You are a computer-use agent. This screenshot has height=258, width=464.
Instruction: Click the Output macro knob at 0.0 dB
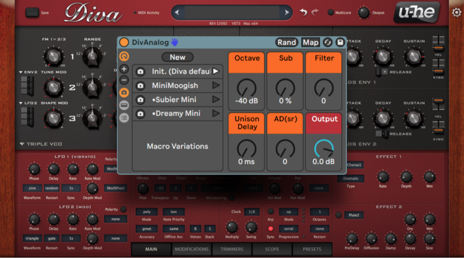click(x=324, y=149)
